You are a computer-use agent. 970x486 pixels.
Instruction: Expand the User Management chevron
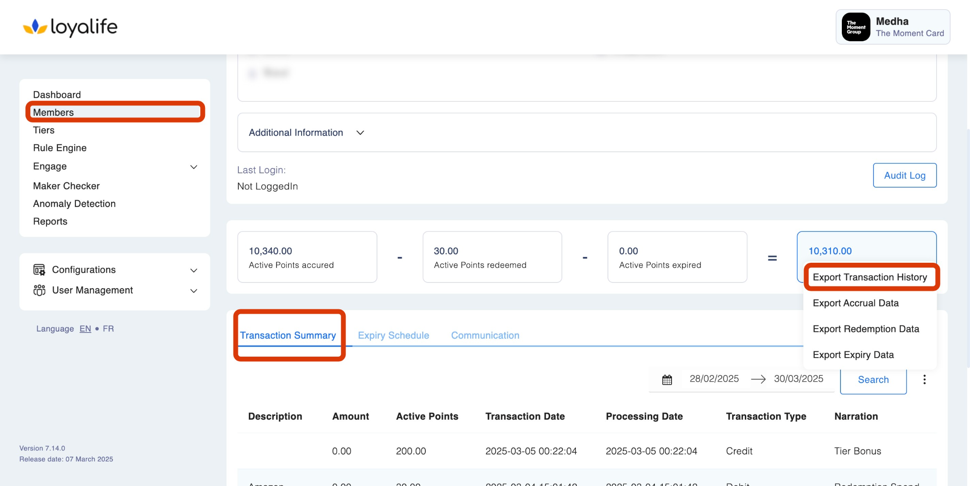point(194,291)
